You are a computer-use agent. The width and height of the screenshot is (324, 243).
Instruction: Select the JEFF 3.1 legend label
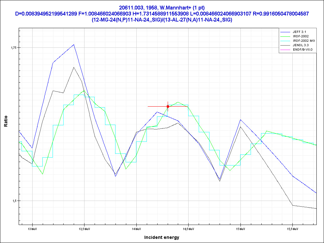pos(299,32)
